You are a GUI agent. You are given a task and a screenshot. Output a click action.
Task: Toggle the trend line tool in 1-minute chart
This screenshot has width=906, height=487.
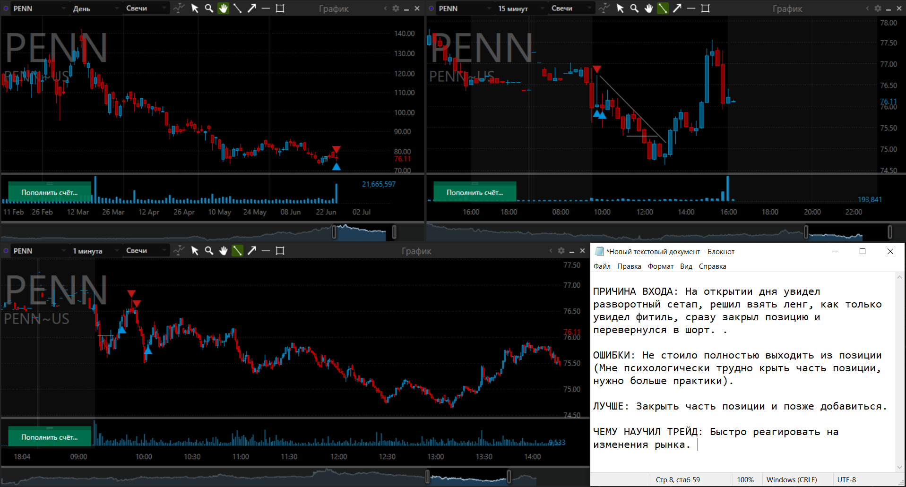pyautogui.click(x=237, y=251)
